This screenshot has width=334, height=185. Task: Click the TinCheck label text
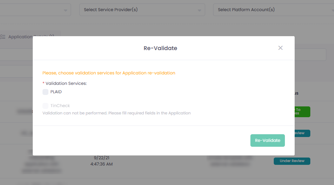point(60,106)
